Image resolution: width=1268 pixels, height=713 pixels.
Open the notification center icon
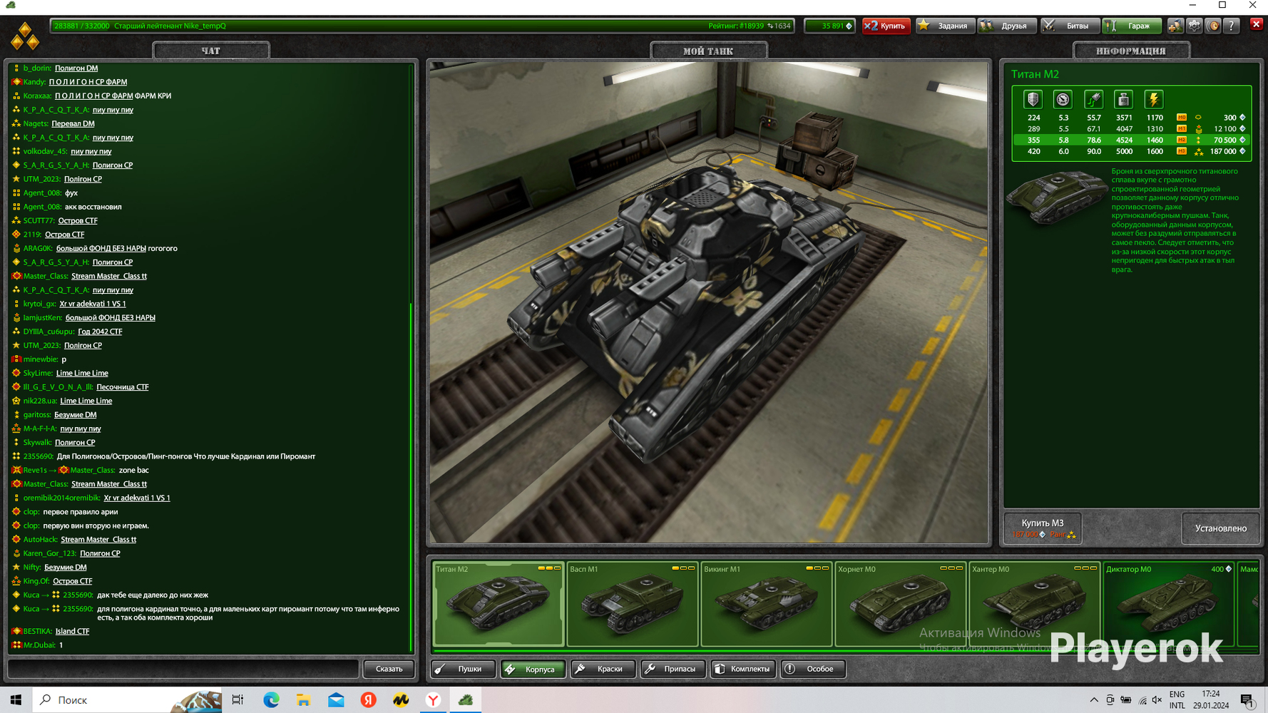tap(1247, 700)
